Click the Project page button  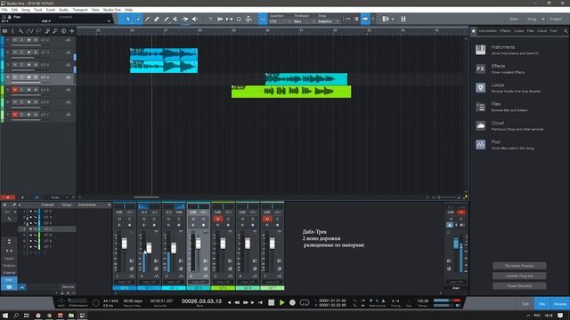tap(556, 19)
